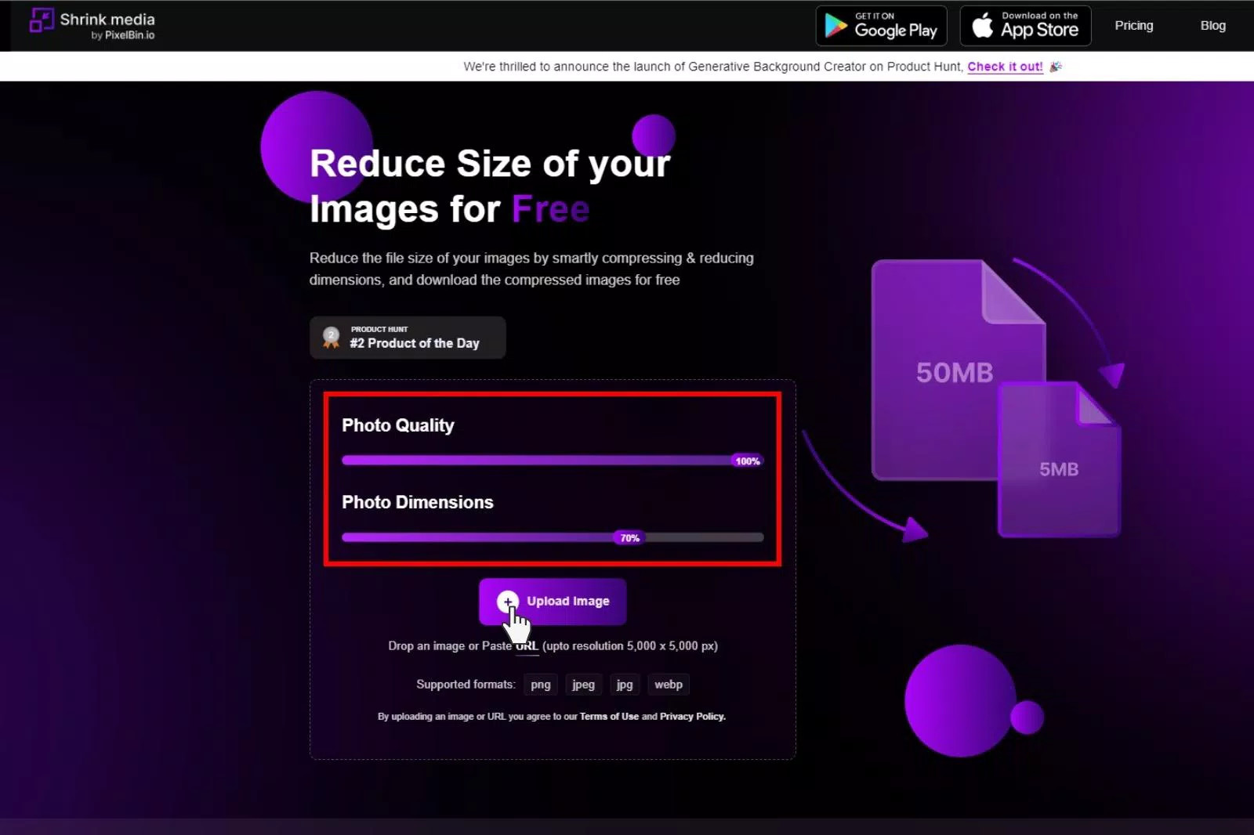Click the 'by PixelBin.io' text
Viewport: 1254px width, 835px height.
pos(123,35)
